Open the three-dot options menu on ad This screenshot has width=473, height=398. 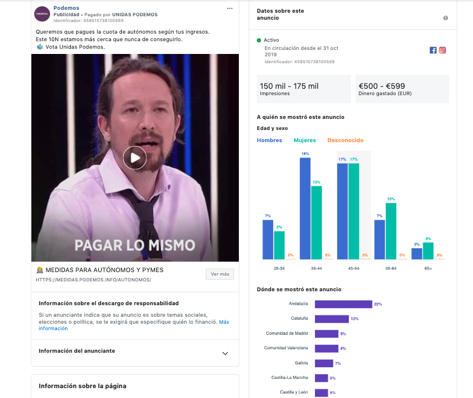[x=230, y=9]
